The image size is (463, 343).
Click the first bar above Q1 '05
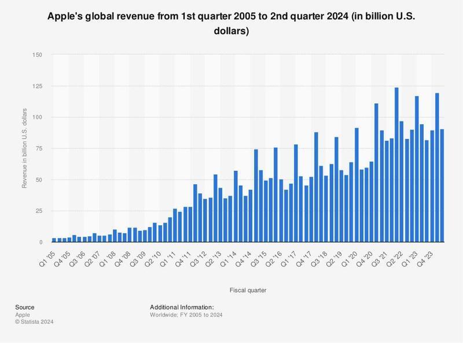click(54, 240)
